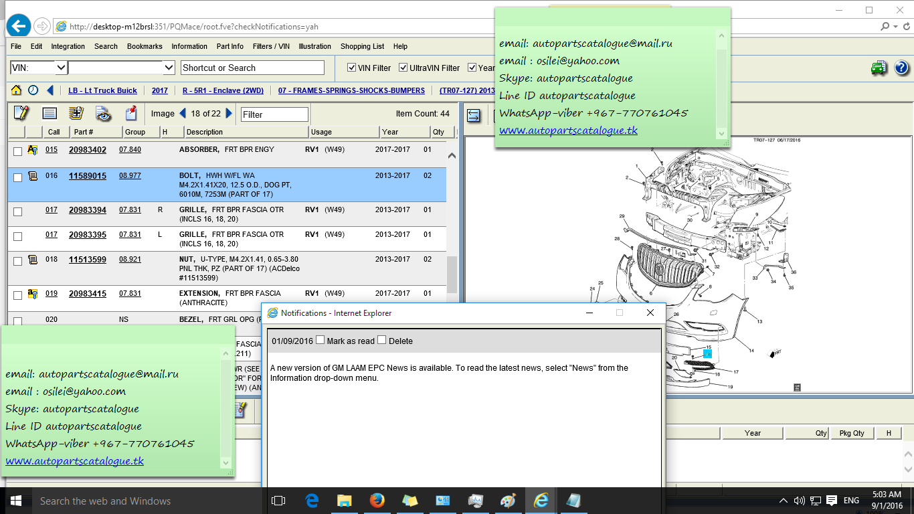Image resolution: width=914 pixels, height=514 pixels.
Task: Open Paint from the taskbar
Action: pos(508,501)
